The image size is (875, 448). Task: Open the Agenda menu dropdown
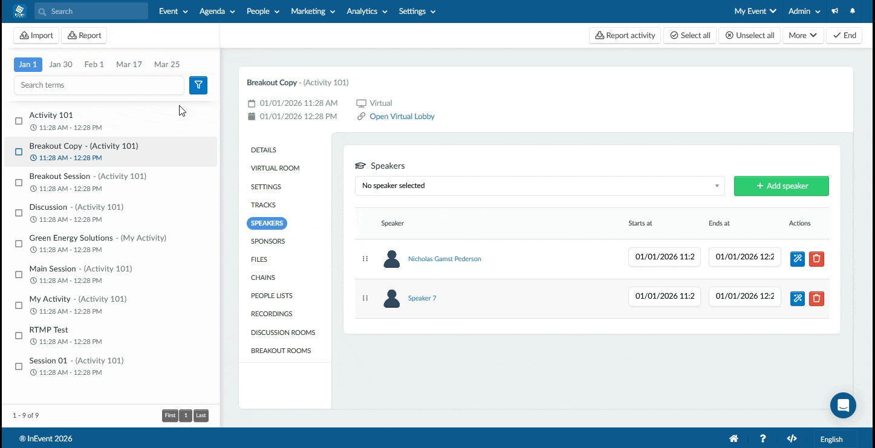coord(217,11)
